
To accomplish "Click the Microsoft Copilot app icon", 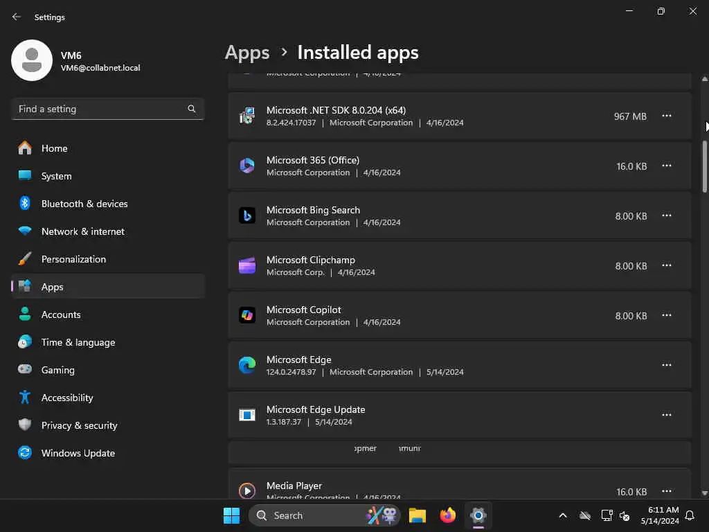I will pyautogui.click(x=247, y=315).
